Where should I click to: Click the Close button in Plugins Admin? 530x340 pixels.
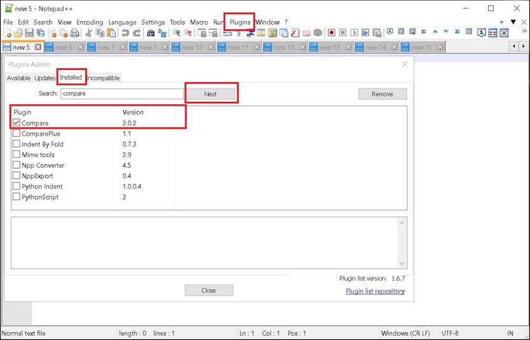(x=209, y=290)
